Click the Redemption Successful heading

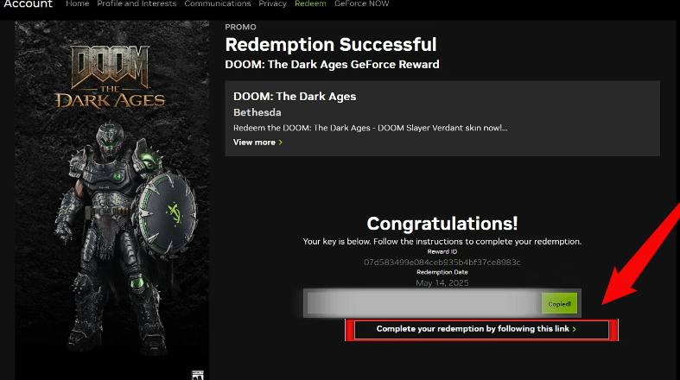[x=330, y=45]
